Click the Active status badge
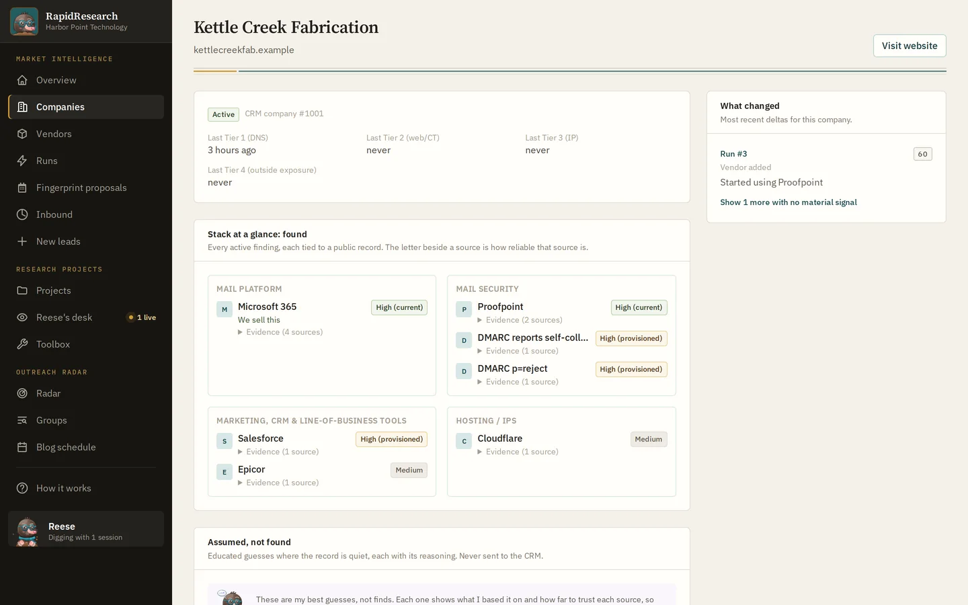 [x=223, y=114]
